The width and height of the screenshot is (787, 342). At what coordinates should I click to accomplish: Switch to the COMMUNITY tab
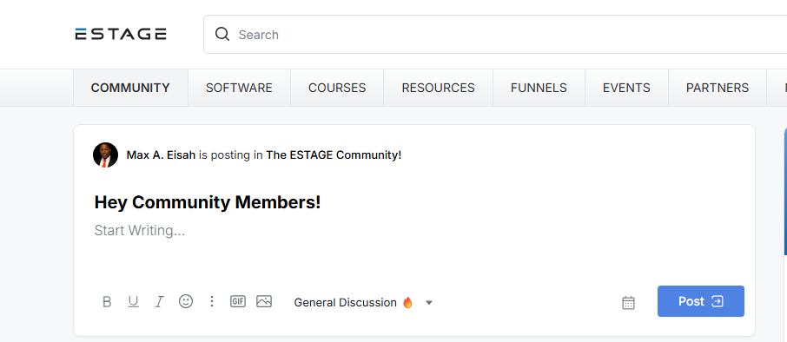(130, 88)
